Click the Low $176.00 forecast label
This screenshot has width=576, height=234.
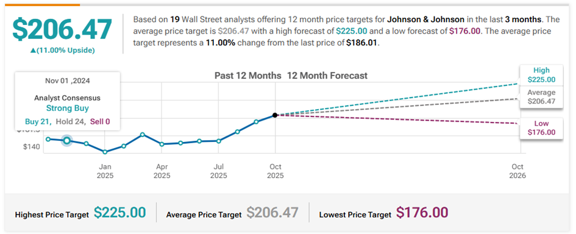coord(541,128)
